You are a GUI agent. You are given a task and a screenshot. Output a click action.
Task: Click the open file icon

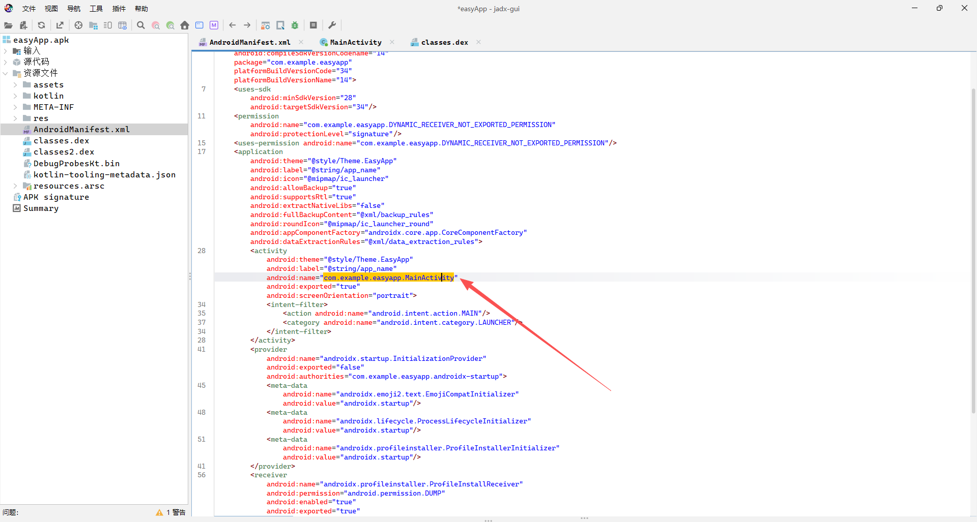8,25
